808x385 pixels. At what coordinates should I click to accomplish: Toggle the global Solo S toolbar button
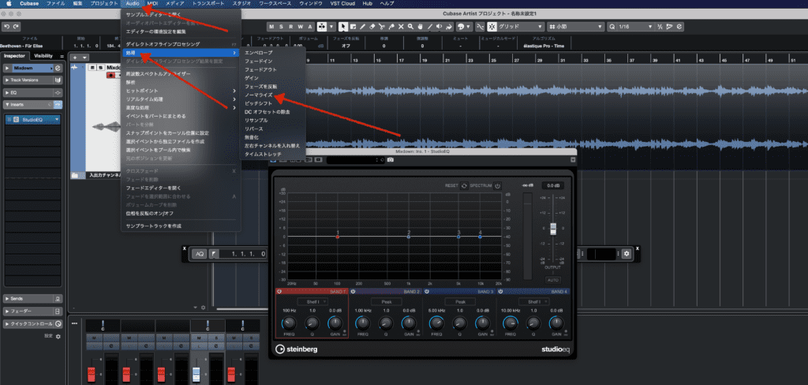click(x=281, y=26)
